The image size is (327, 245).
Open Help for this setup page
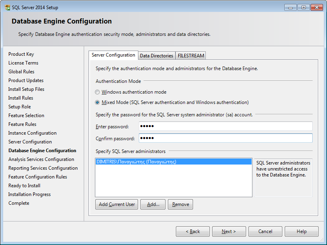click(301, 231)
